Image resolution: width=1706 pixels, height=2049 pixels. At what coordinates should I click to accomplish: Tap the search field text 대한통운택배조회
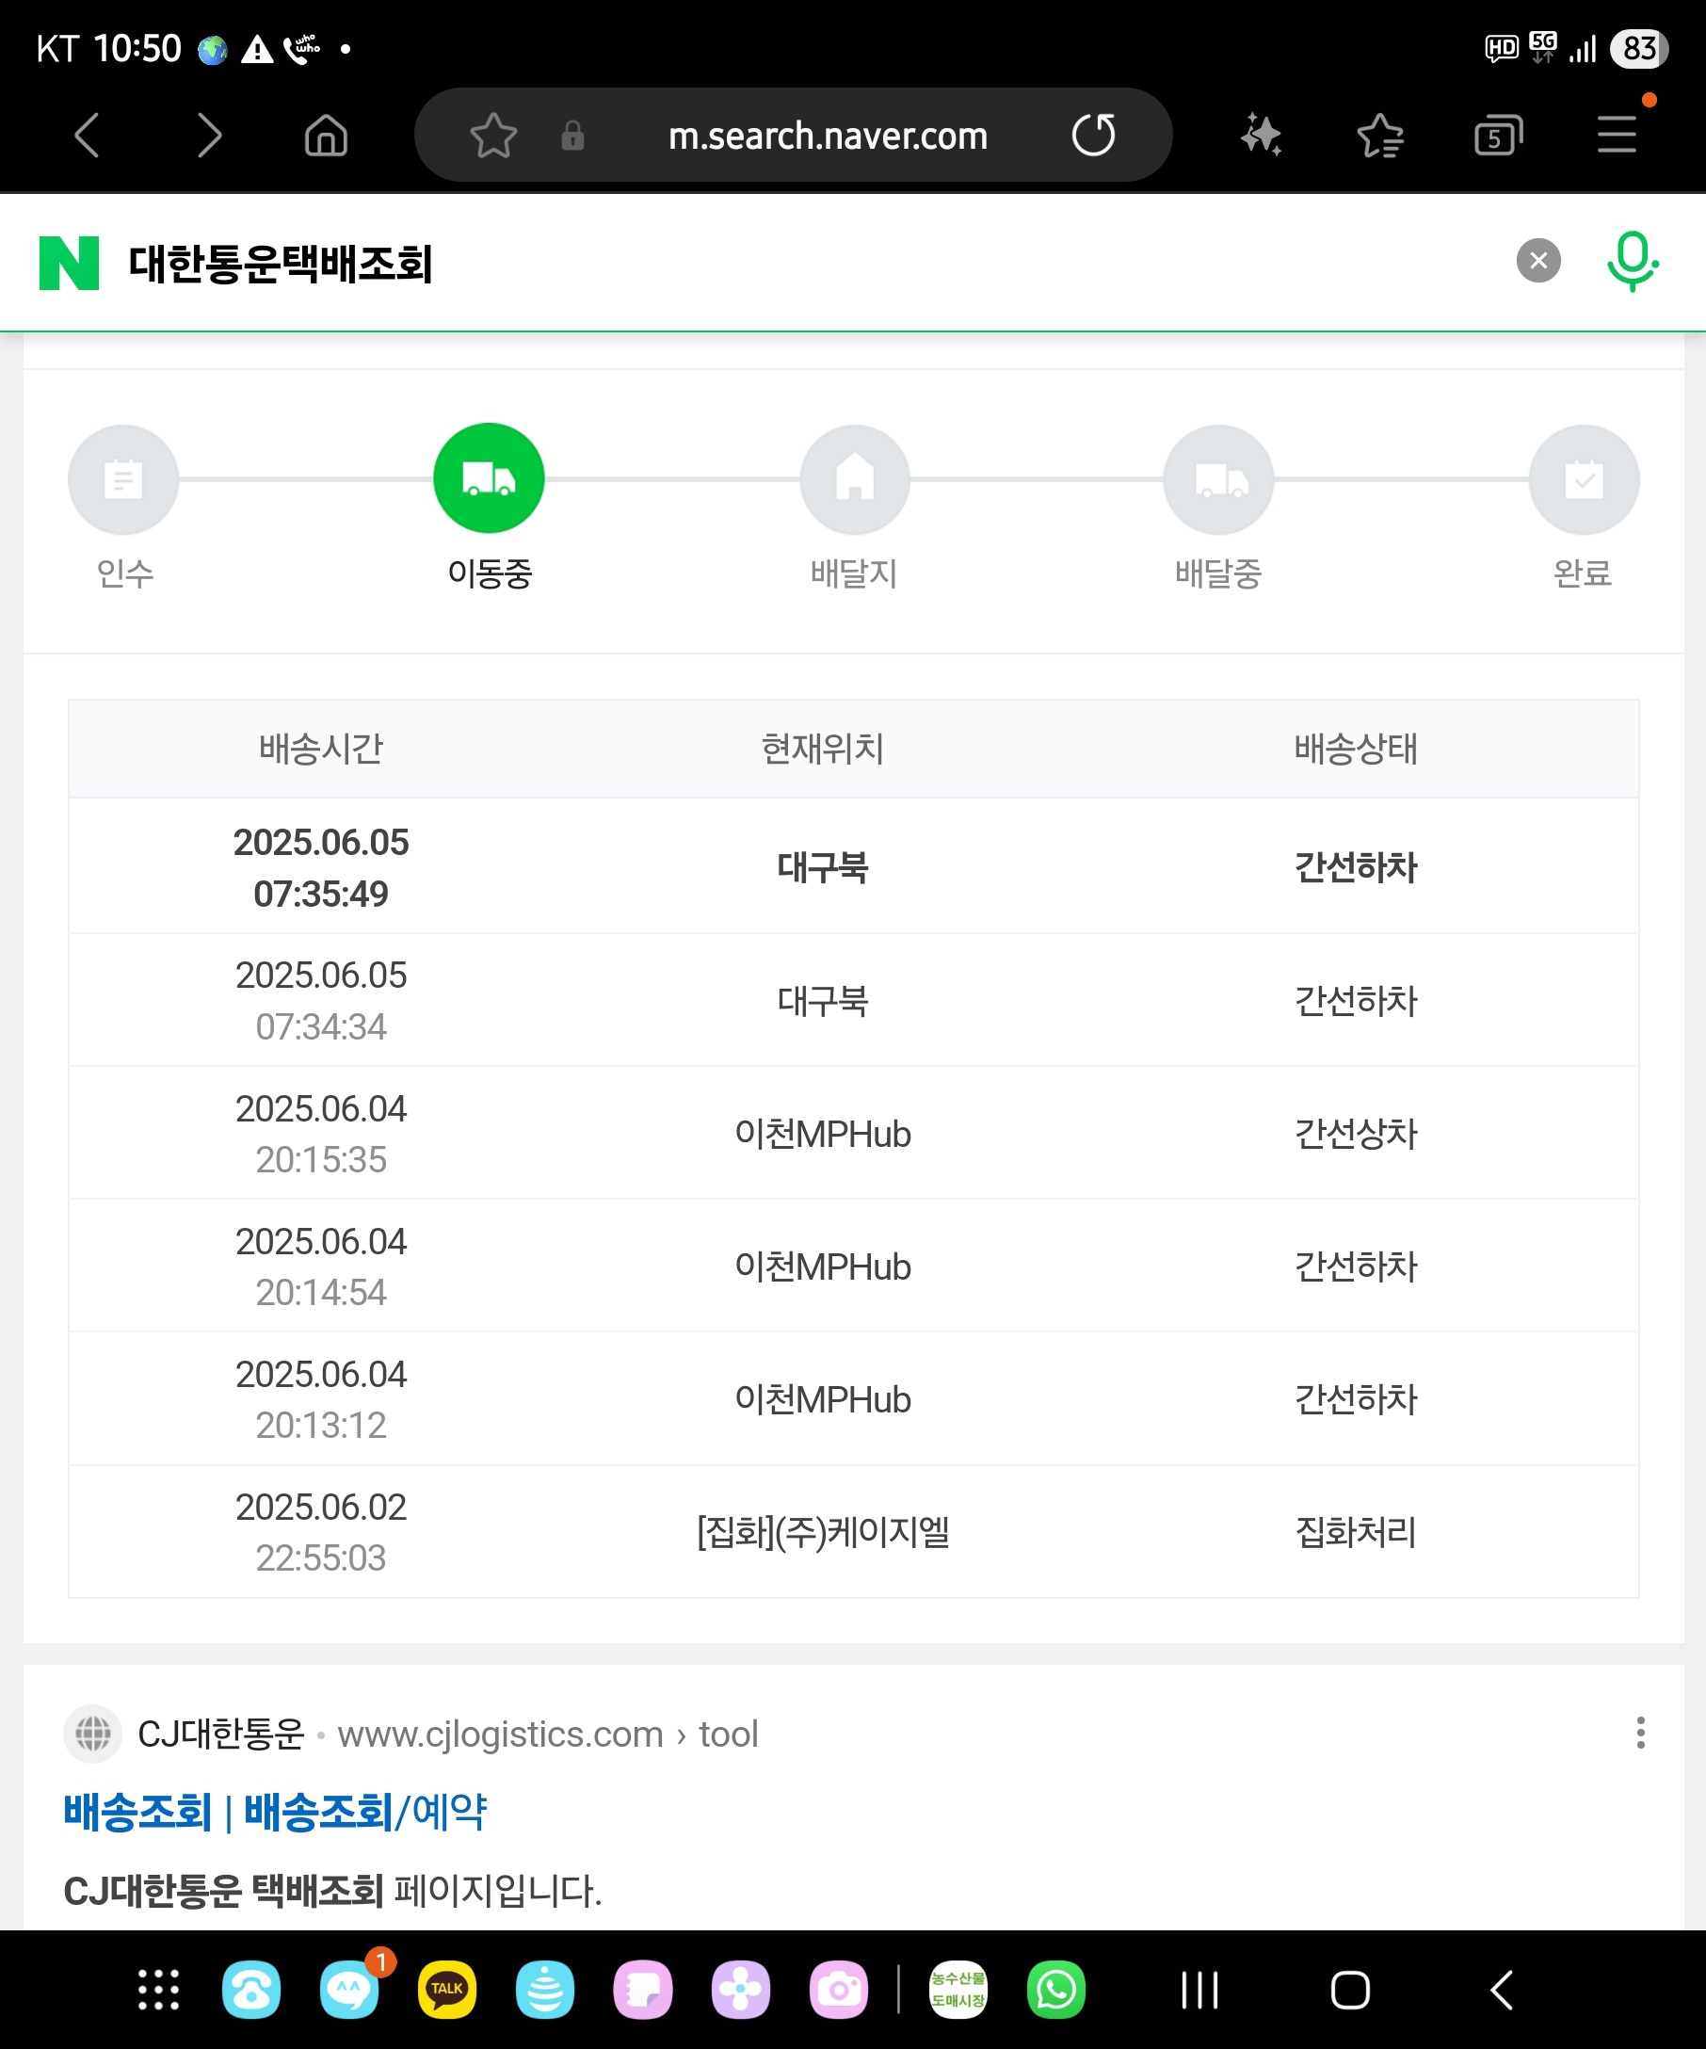coord(281,264)
